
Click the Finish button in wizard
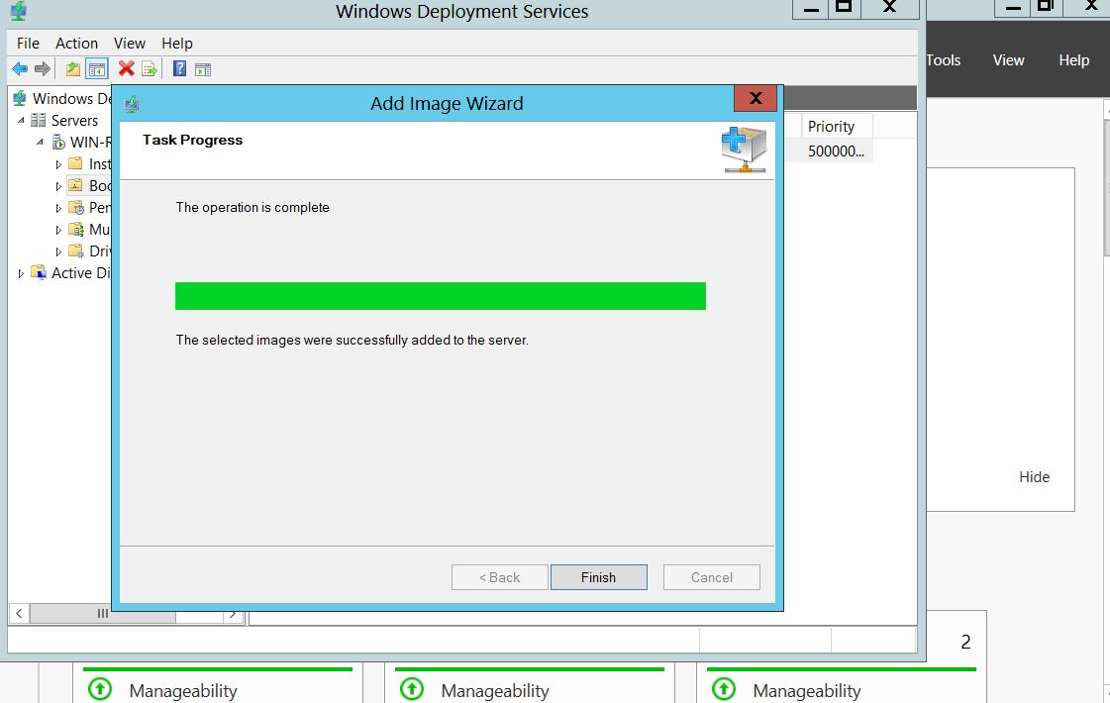click(598, 577)
